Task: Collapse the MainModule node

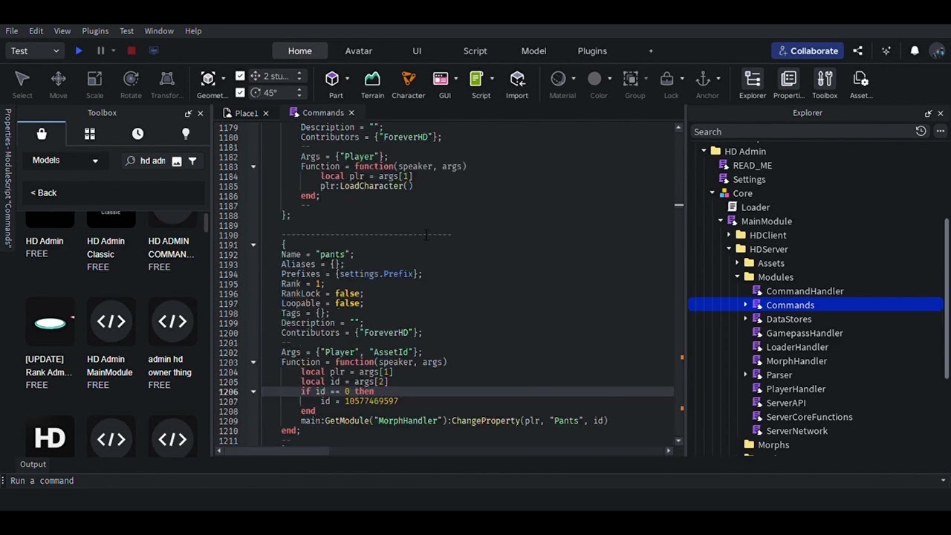Action: coord(720,221)
